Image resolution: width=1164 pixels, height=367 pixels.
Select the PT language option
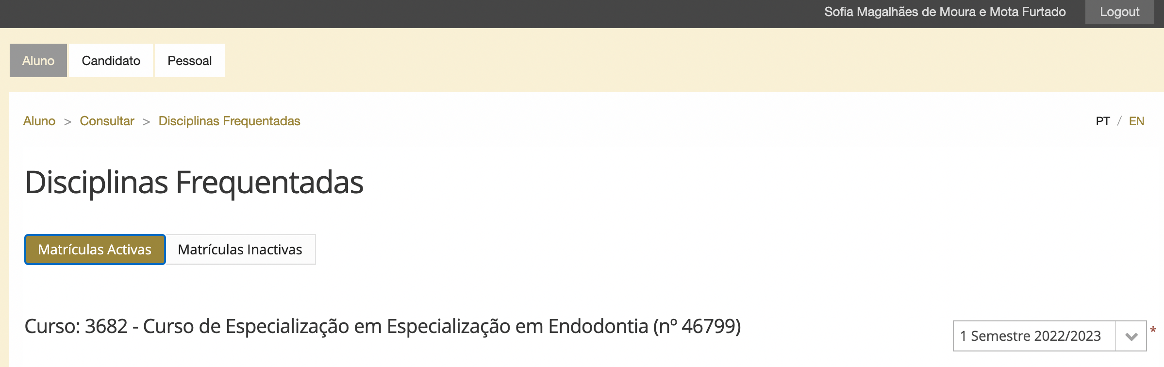pyautogui.click(x=1102, y=121)
